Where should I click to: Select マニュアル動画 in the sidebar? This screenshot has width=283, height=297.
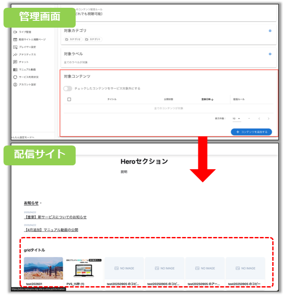[x=27, y=70]
